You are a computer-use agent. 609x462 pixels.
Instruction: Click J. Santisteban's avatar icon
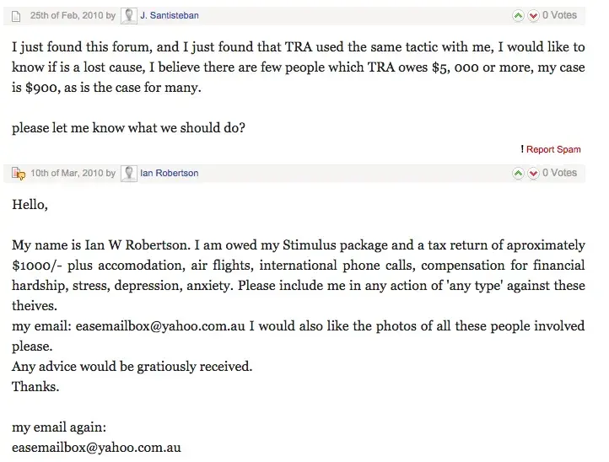[129, 15]
